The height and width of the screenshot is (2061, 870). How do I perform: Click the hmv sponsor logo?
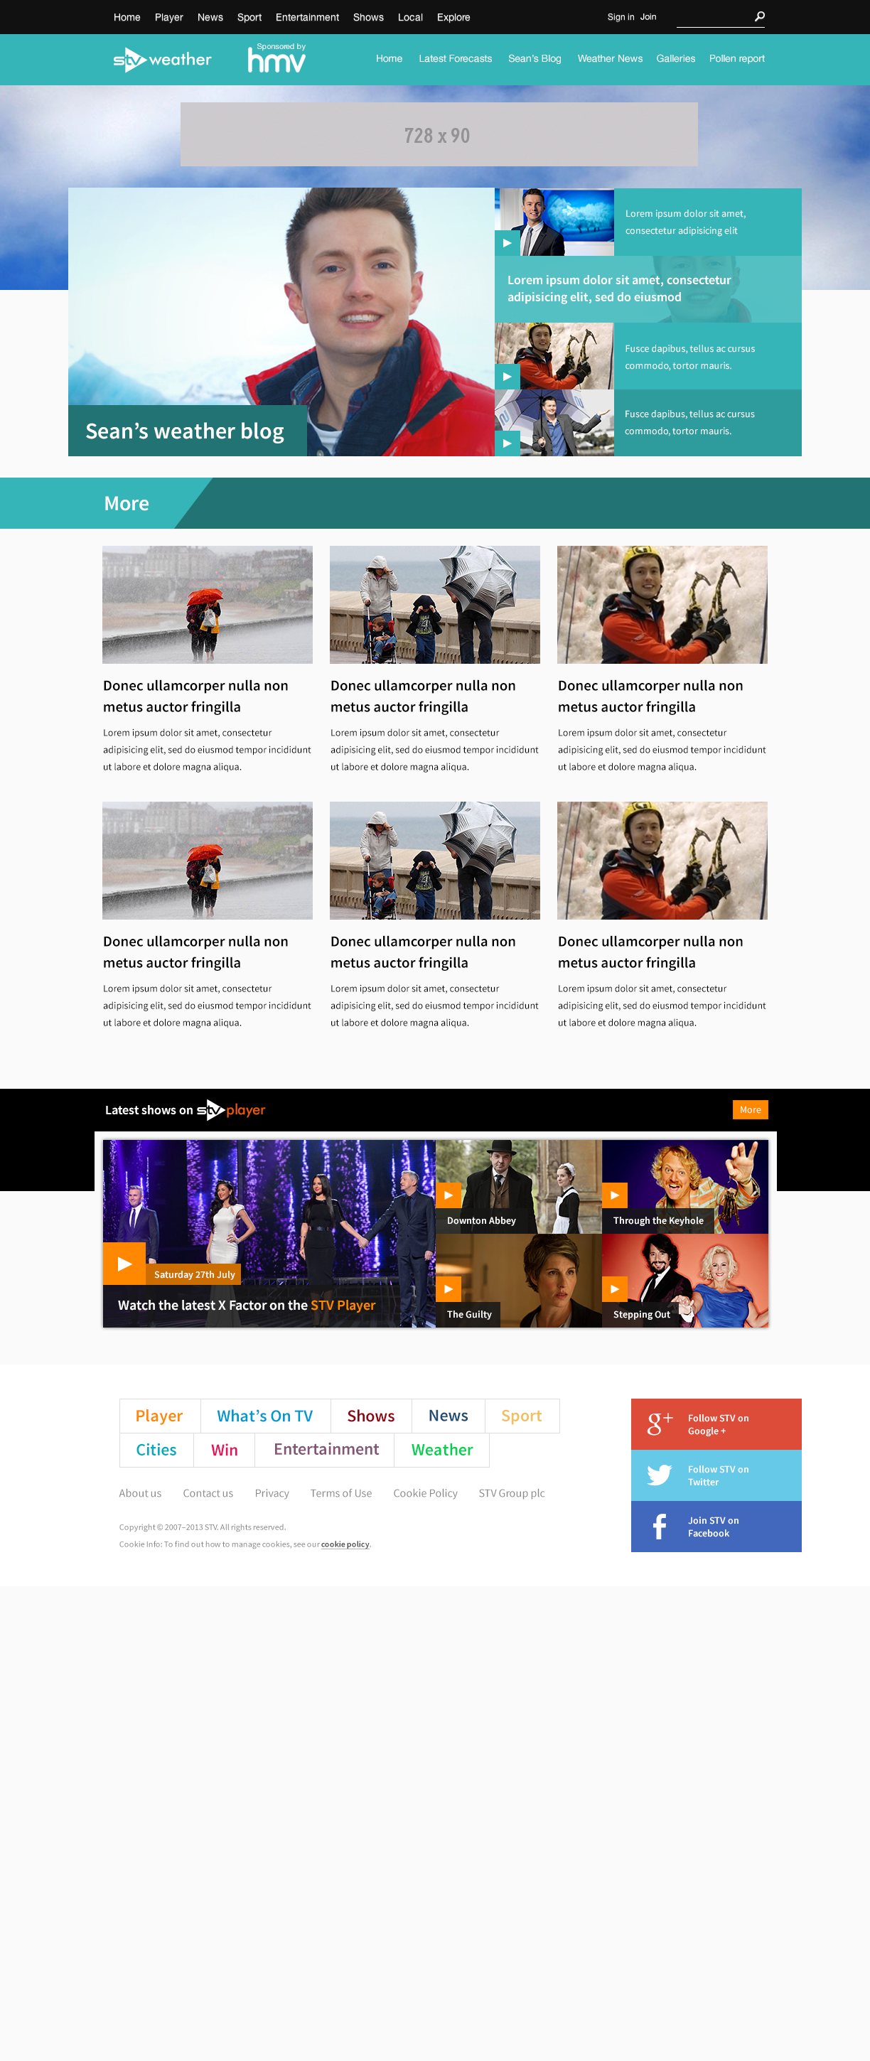(277, 59)
